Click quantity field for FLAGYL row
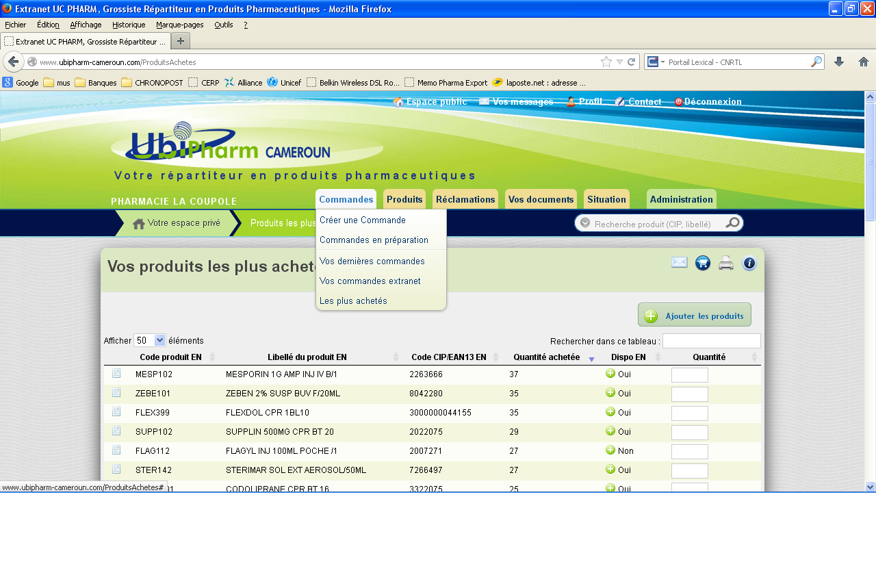This screenshot has width=876, height=588. tap(690, 452)
